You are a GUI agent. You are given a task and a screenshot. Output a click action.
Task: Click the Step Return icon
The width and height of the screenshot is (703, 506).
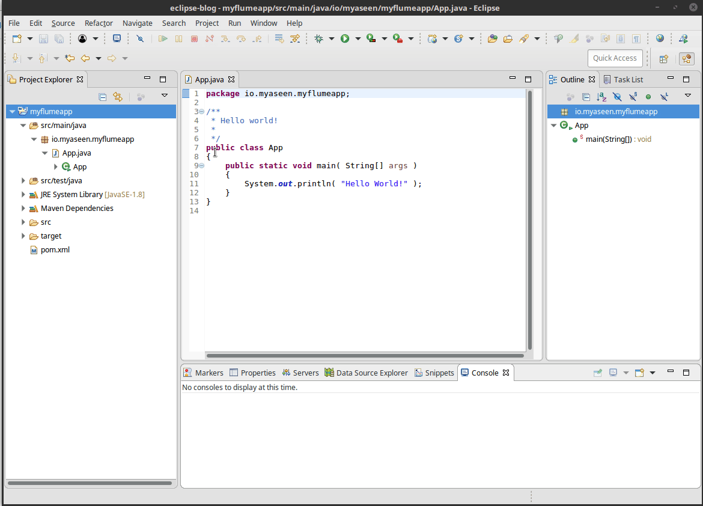tap(257, 38)
